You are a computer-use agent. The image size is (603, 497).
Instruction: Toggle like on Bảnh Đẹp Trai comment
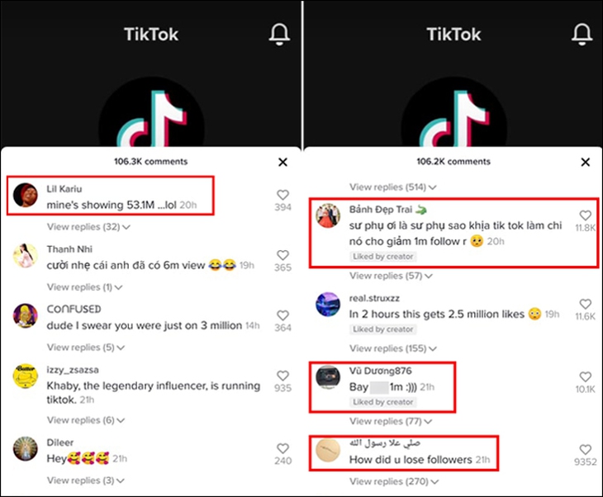coord(586,215)
